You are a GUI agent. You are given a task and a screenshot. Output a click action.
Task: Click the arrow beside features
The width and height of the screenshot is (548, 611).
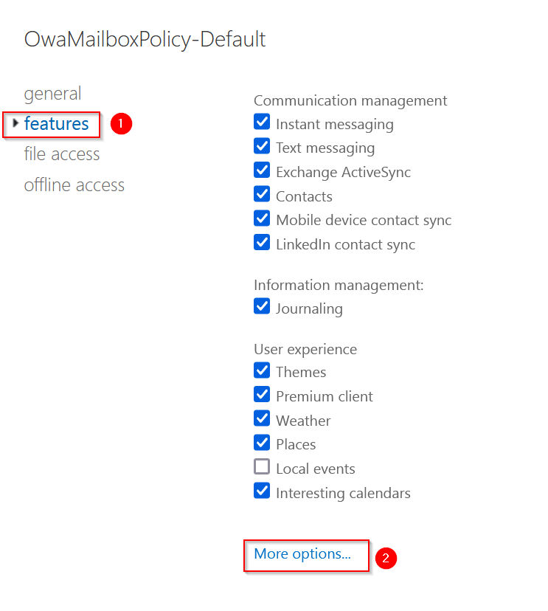(15, 123)
